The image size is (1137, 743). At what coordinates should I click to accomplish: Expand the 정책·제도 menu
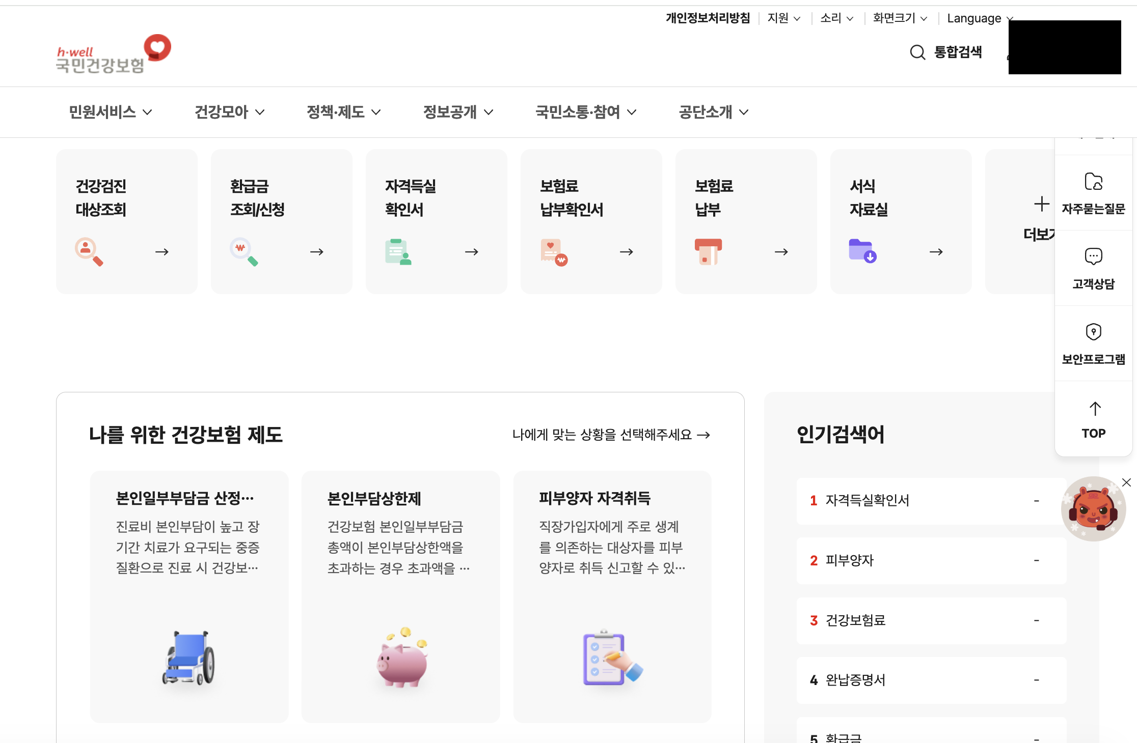tap(344, 112)
